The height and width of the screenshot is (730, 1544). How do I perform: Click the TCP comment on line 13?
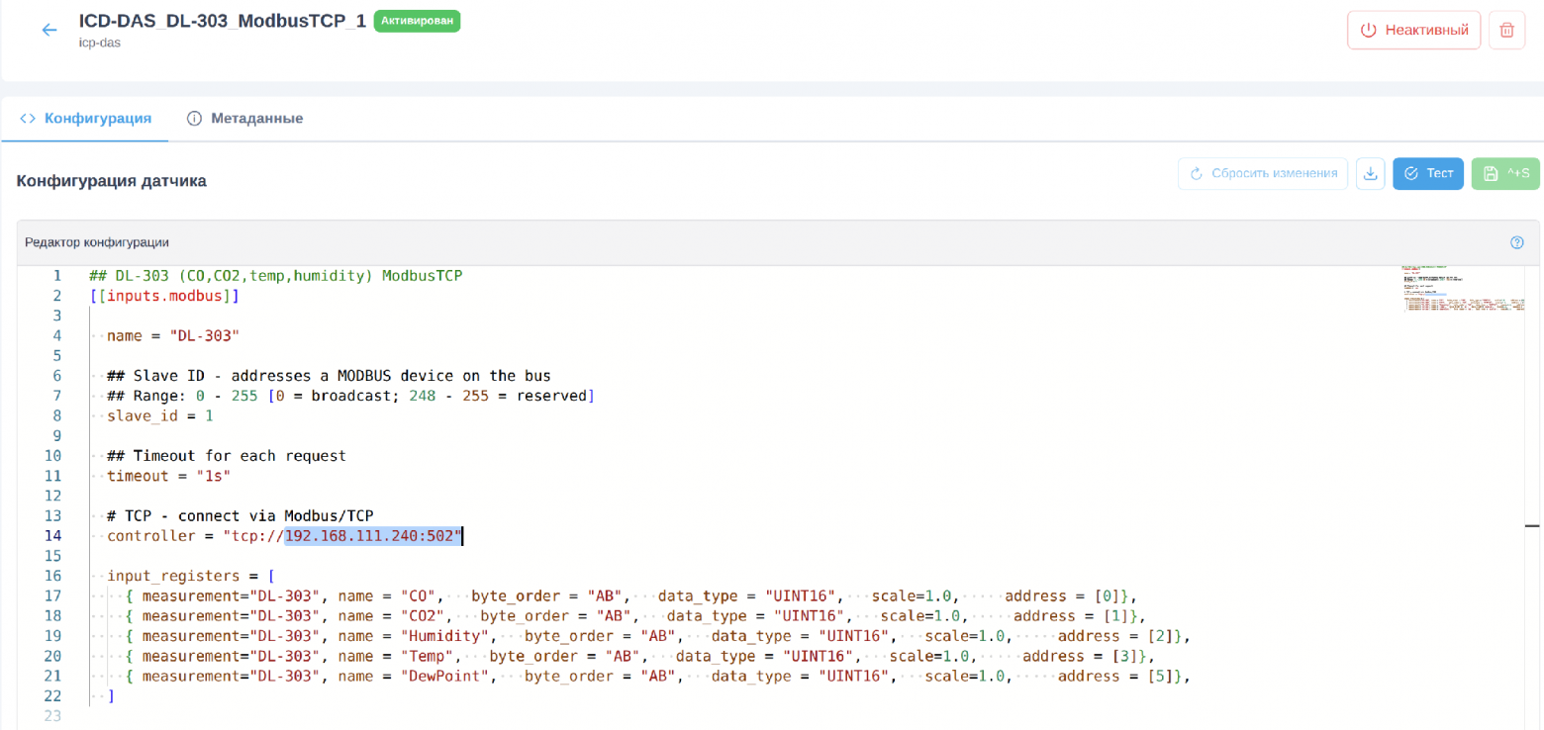click(240, 516)
